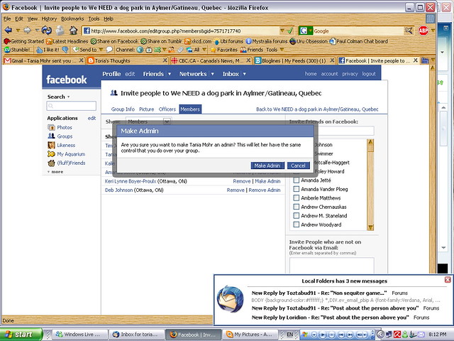Open the History menu
Screen dimensions: 454x341
pos(49,18)
